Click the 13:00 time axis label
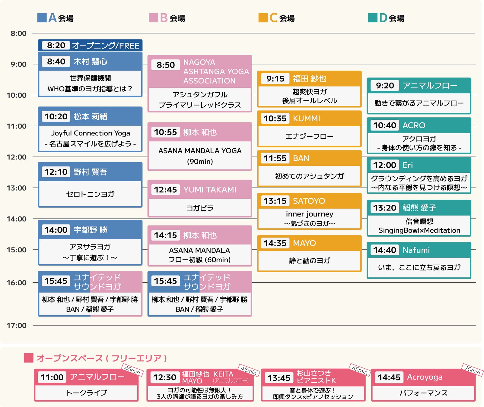This screenshot has height=407, width=484. [x=17, y=188]
